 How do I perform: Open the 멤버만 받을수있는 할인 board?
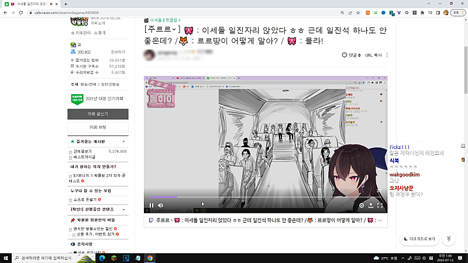(x=93, y=229)
